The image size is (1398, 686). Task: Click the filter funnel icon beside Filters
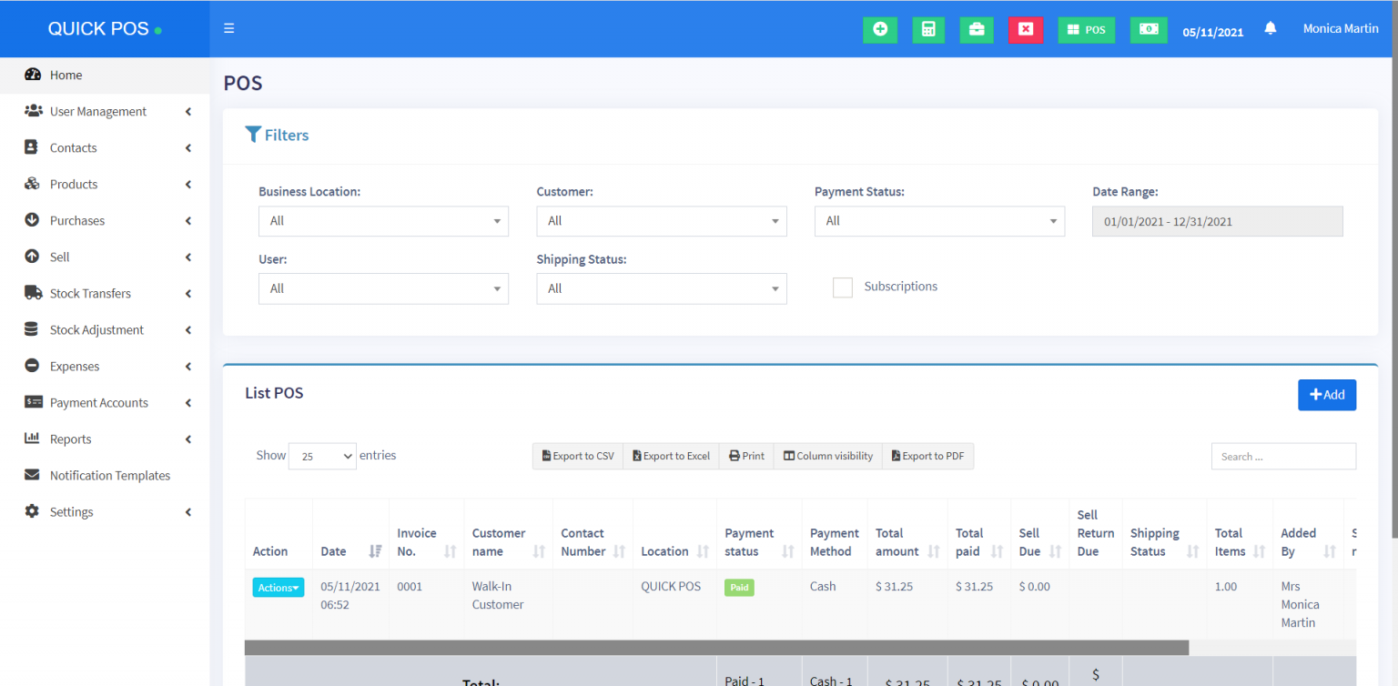click(254, 134)
